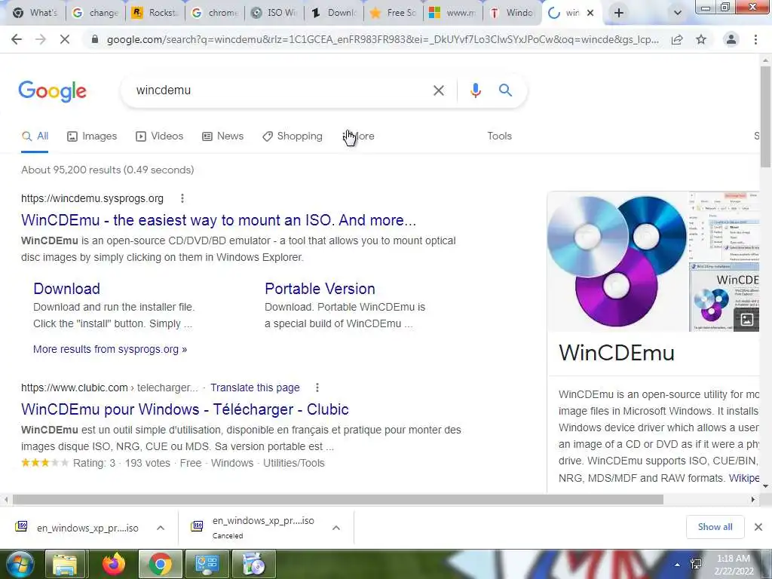Close the download shelf
The image size is (772, 579).
[x=758, y=527]
